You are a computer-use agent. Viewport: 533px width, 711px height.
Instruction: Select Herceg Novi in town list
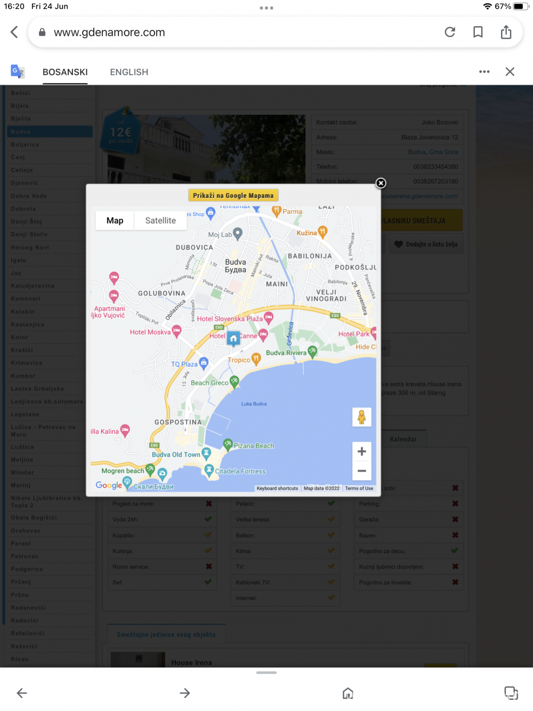click(x=50, y=247)
